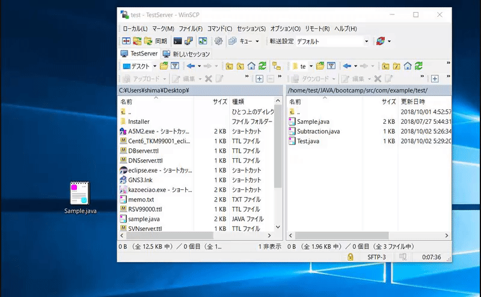This screenshot has width=481, height=297.
Task: Click the Compare Directories icon in the main toolbar
Action: coord(126,41)
